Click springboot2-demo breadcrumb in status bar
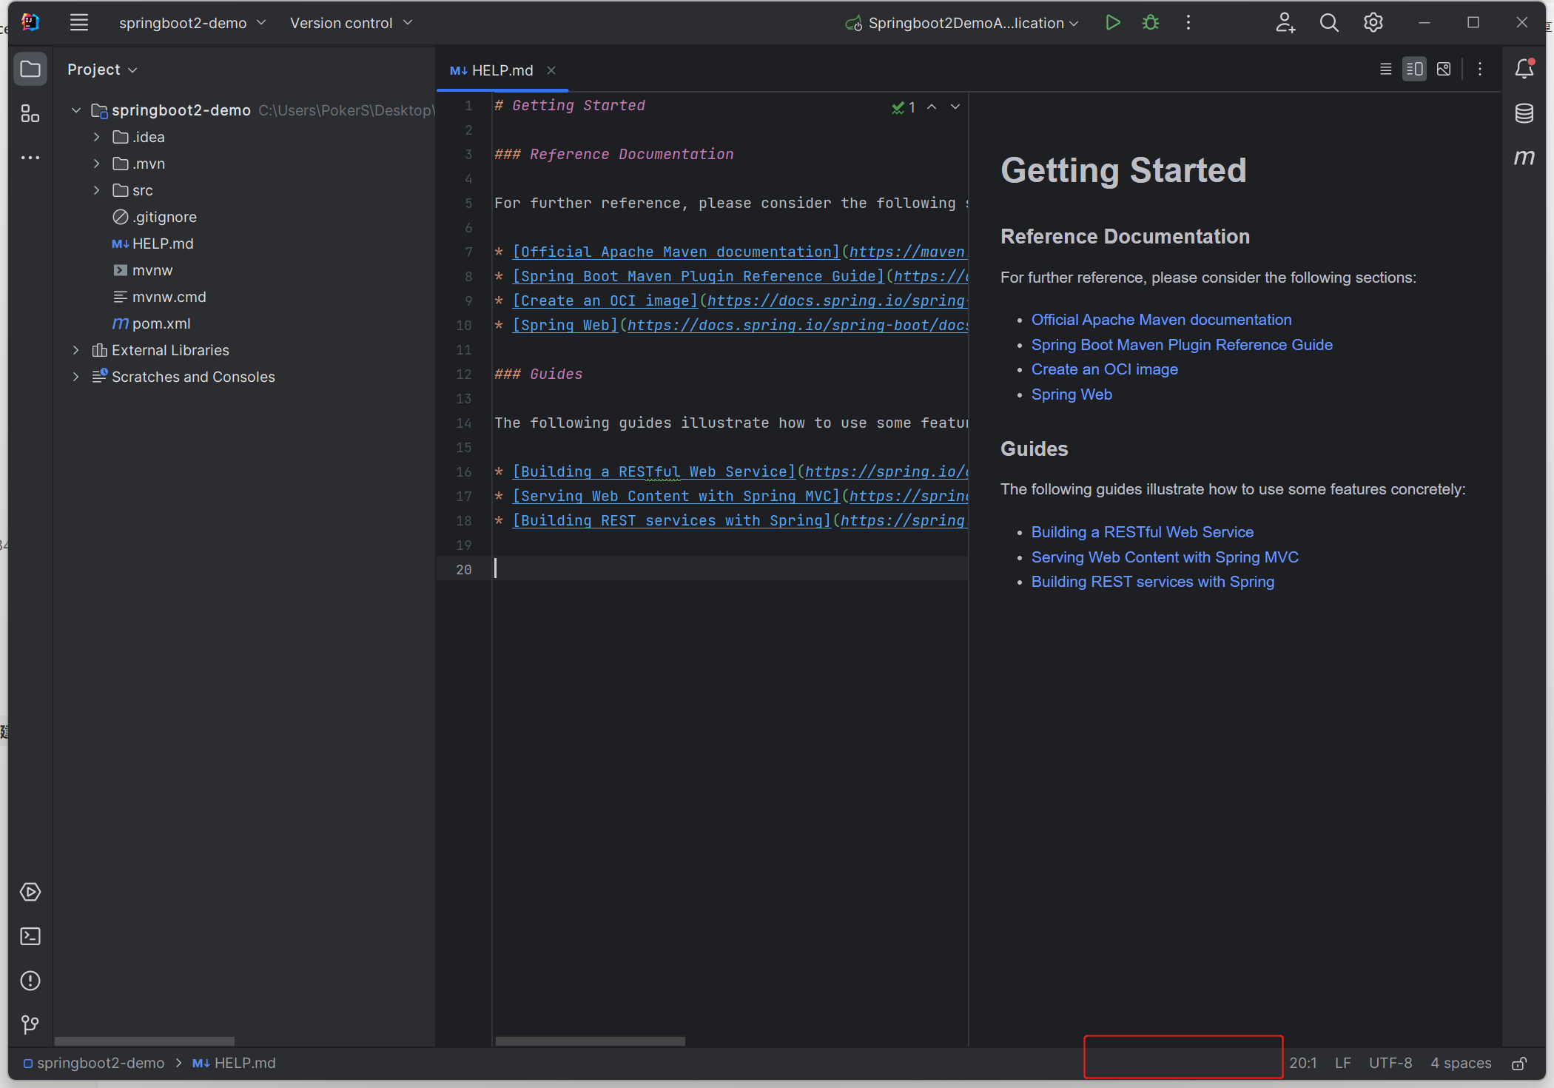 [x=93, y=1064]
